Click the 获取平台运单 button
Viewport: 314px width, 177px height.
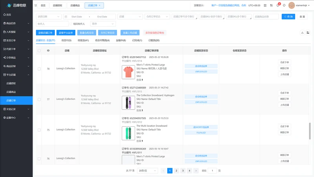pos(66,33)
